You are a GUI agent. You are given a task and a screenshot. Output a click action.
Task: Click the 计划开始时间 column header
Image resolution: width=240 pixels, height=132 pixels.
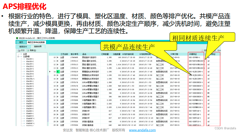point(128,54)
